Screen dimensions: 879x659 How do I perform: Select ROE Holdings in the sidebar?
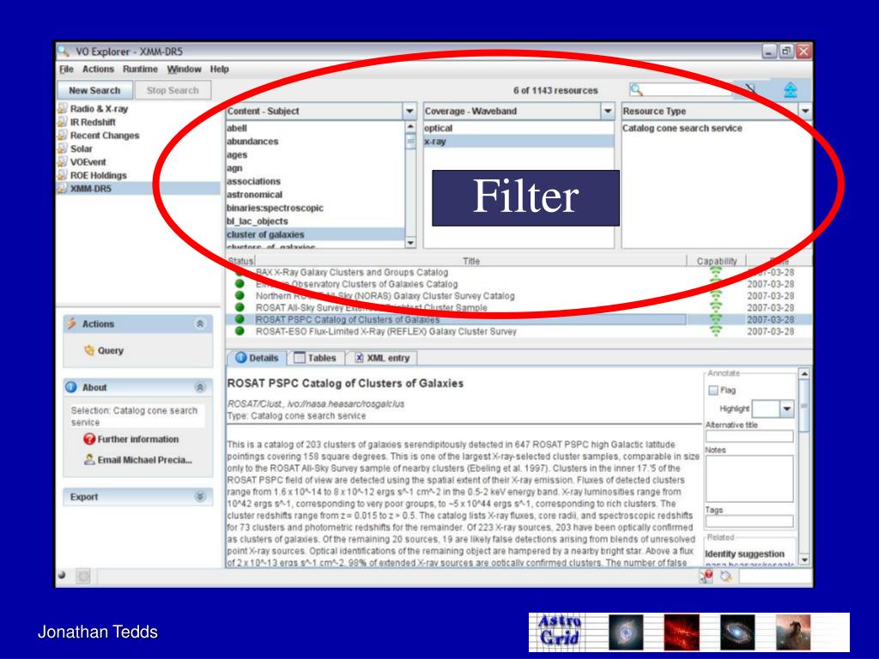(x=98, y=175)
